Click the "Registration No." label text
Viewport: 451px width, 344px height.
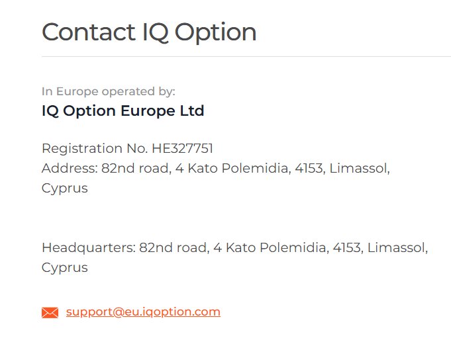95,148
